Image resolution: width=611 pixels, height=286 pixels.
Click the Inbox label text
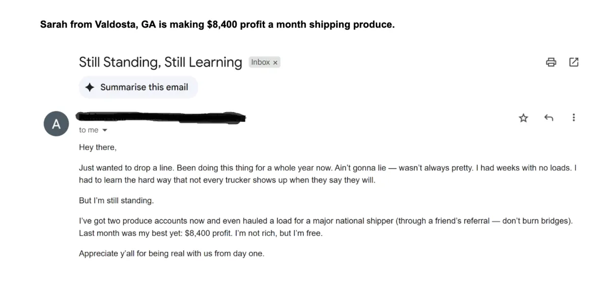coord(260,62)
